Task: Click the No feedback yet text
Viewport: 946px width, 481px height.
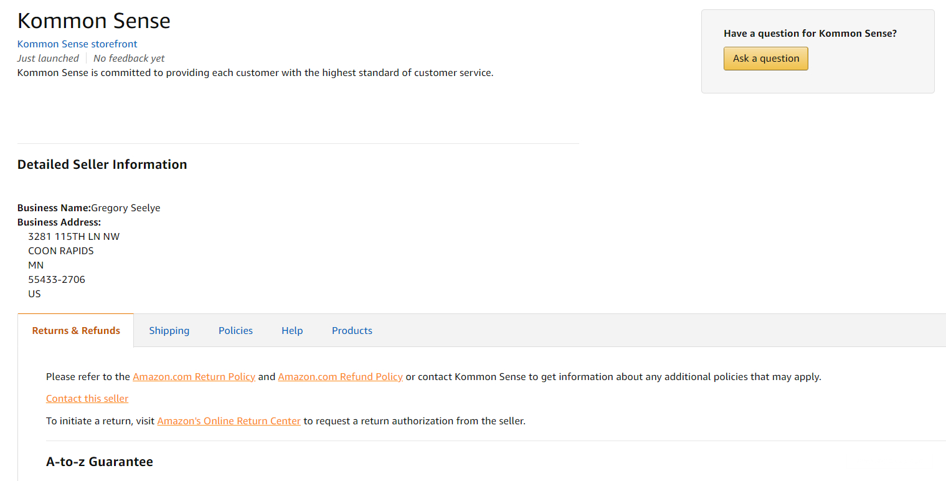Action: click(129, 59)
